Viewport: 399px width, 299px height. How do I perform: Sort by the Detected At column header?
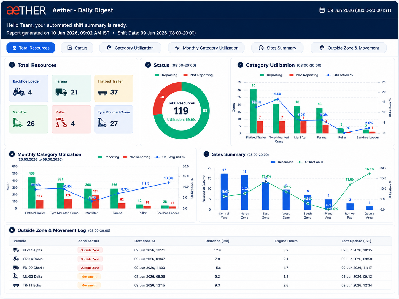[145, 241]
